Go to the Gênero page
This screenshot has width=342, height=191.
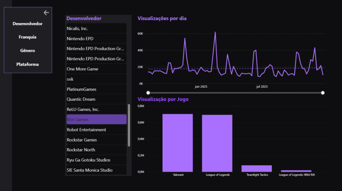tap(27, 50)
